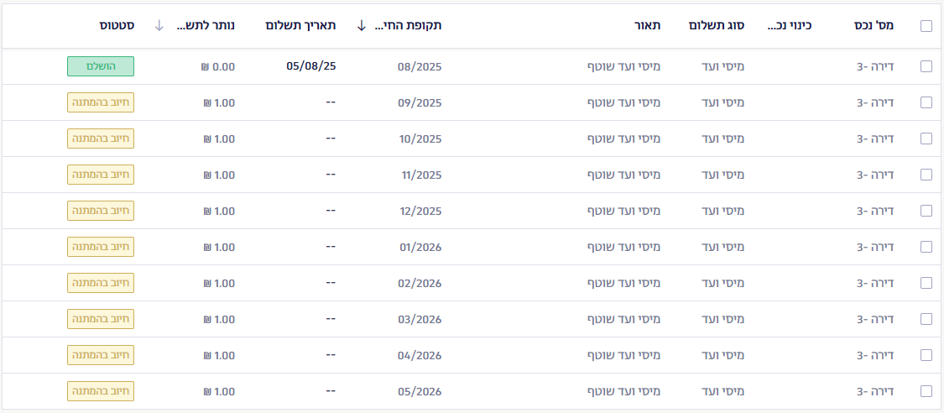The width and height of the screenshot is (944, 413).
Task: Click the green הושלם status badge
Action: click(101, 66)
